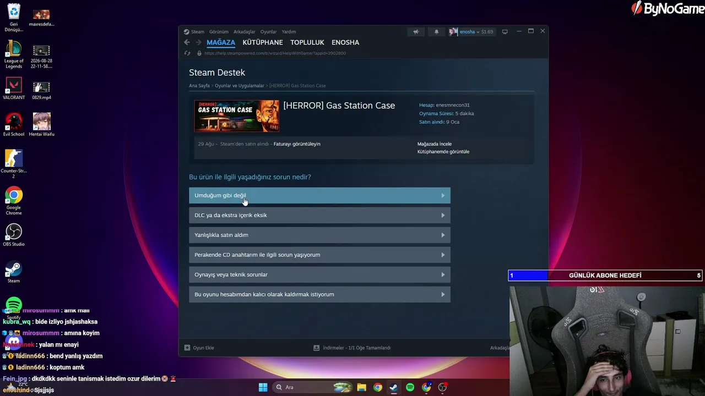Go forward with the Steam forward arrow
705x396 pixels.
pos(198,42)
